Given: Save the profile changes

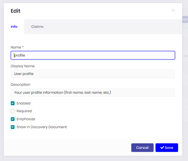Looking at the screenshot, I should pos(167,148).
